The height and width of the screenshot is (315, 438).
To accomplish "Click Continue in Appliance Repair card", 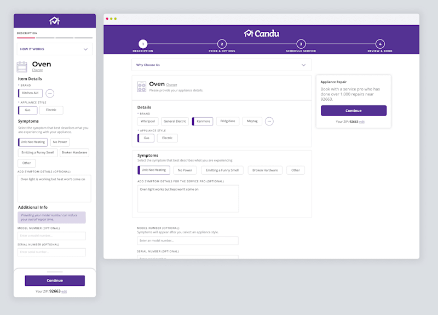I will [x=353, y=111].
